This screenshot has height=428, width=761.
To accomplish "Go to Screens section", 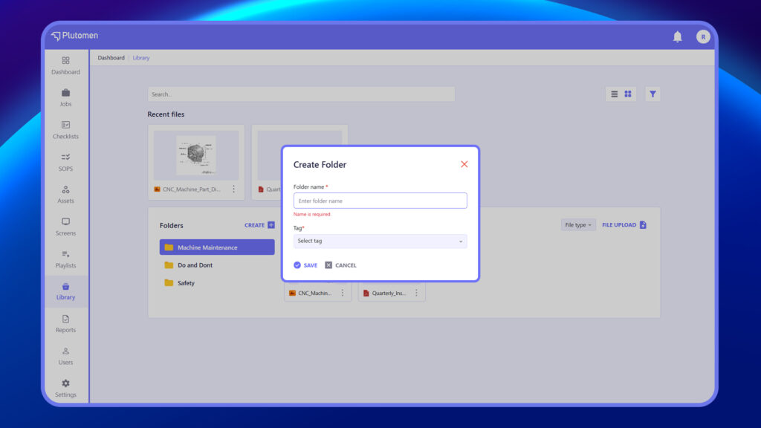I will [65, 227].
